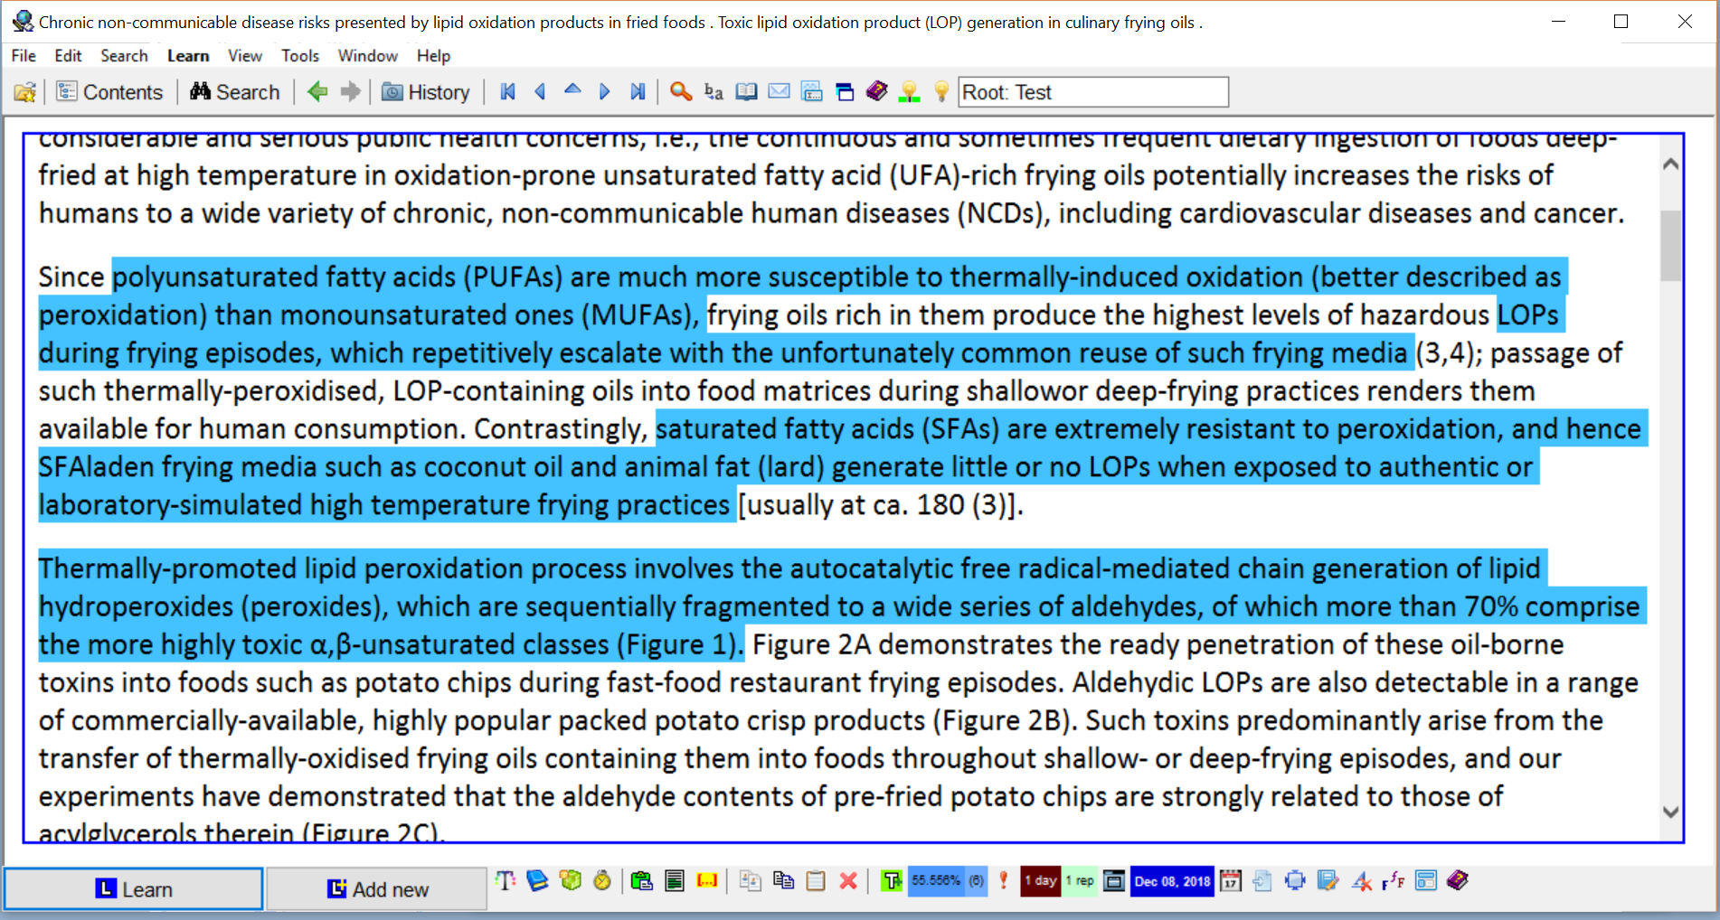Click the plain light bulb icon

tap(941, 91)
